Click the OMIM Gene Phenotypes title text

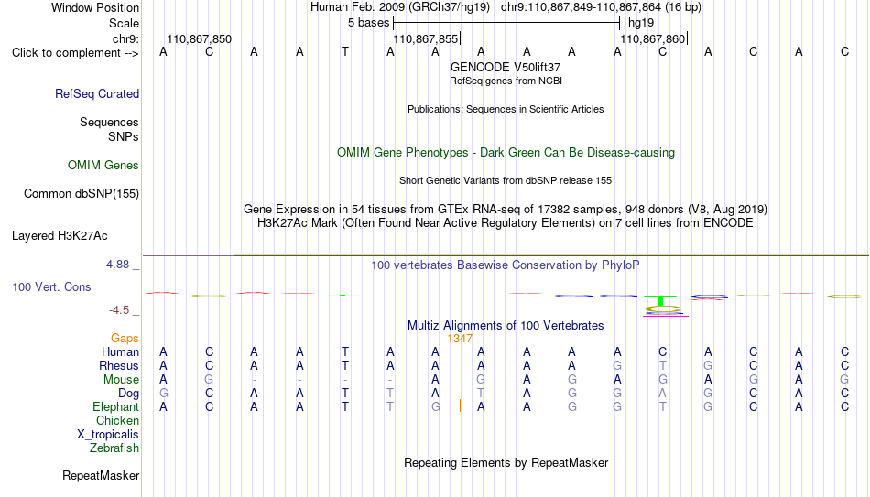(x=506, y=153)
